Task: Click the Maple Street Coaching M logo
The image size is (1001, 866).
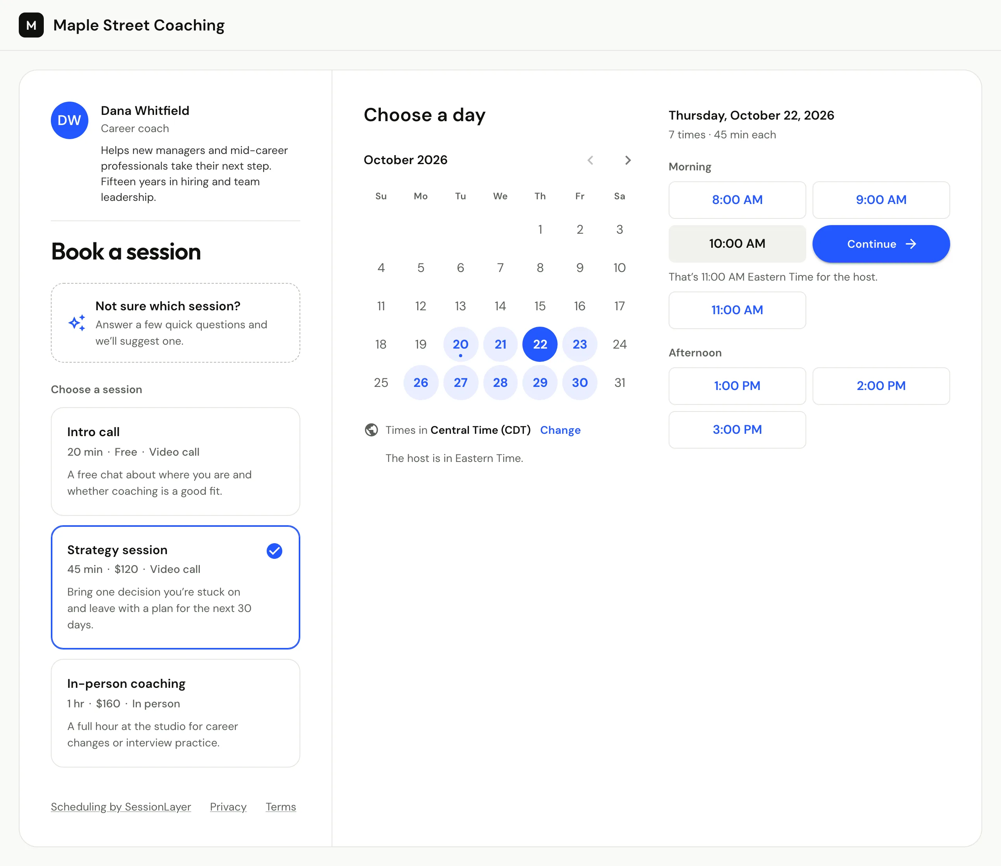Action: (x=31, y=25)
